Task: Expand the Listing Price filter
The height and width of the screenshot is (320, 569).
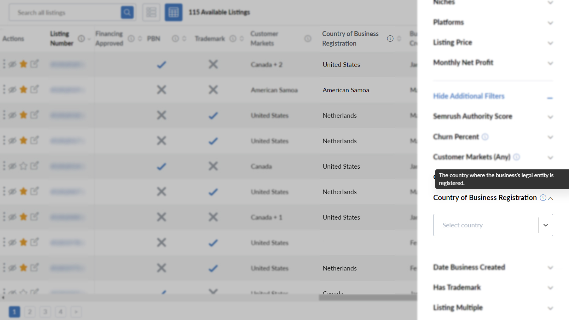Action: [x=492, y=42]
